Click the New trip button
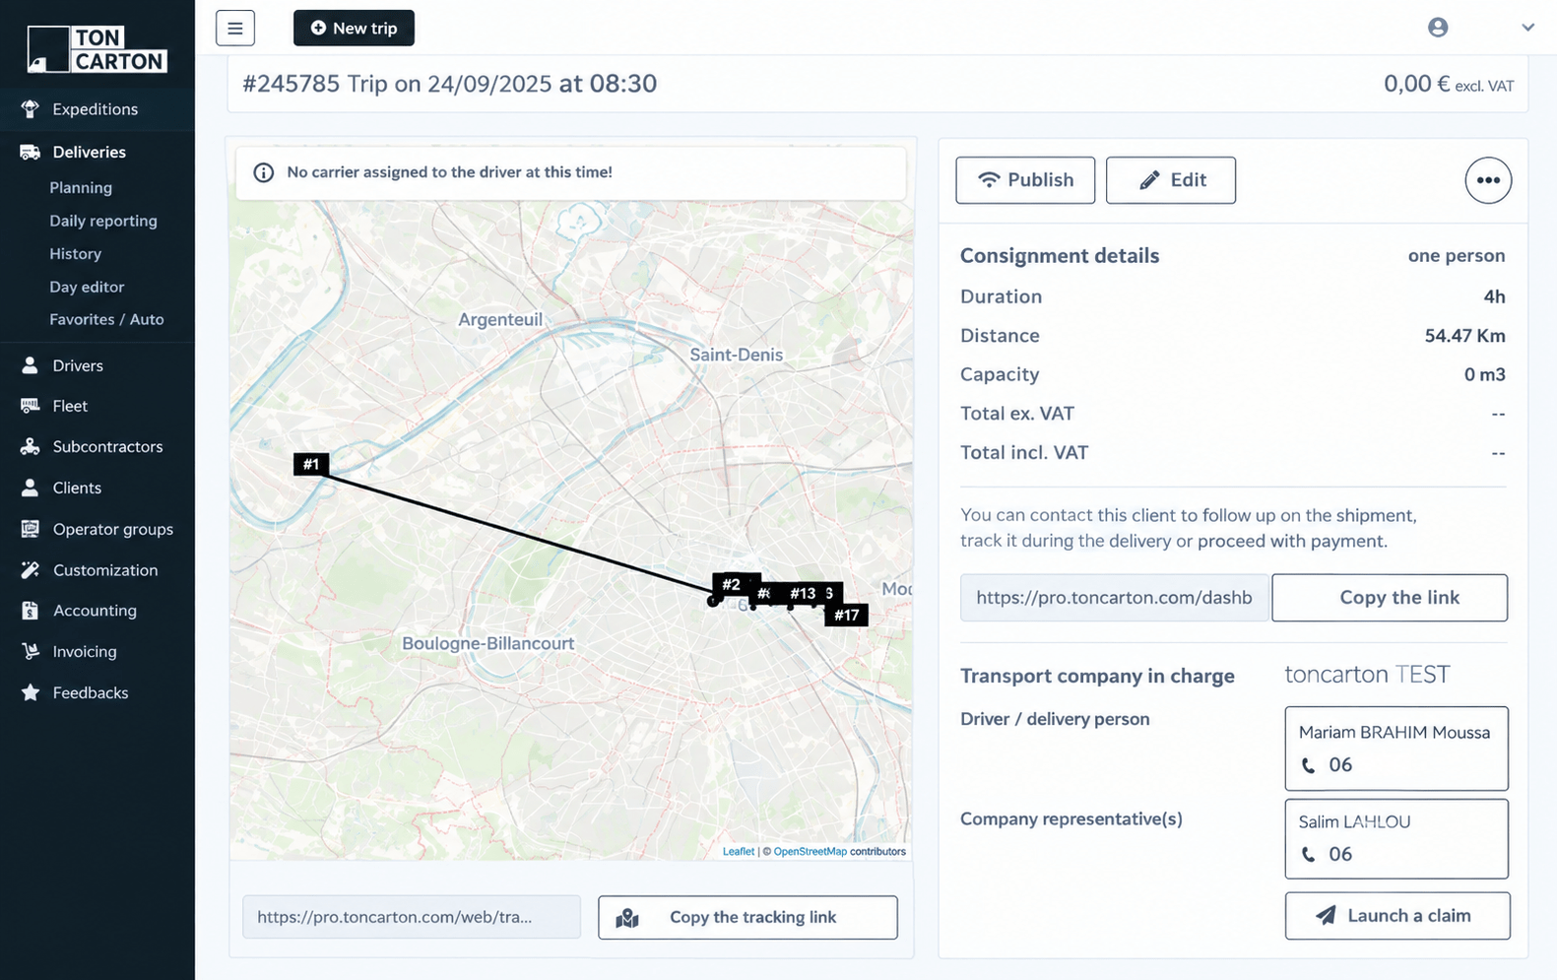The image size is (1557, 980). tap(354, 28)
